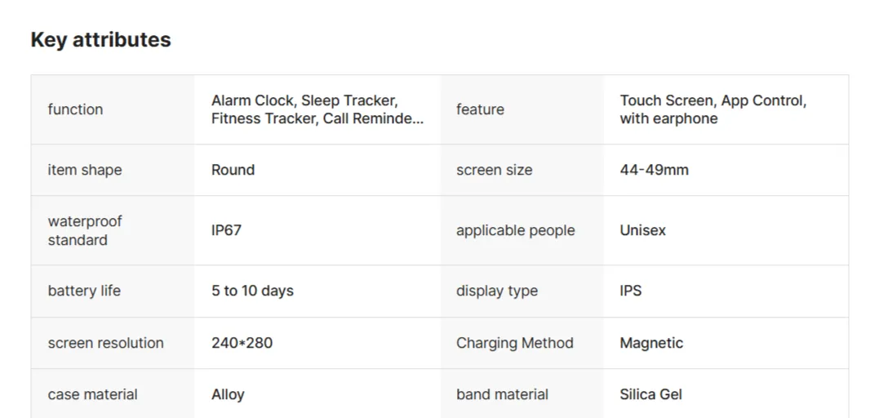
Task: Select the IPS display type value
Action: [x=630, y=291]
